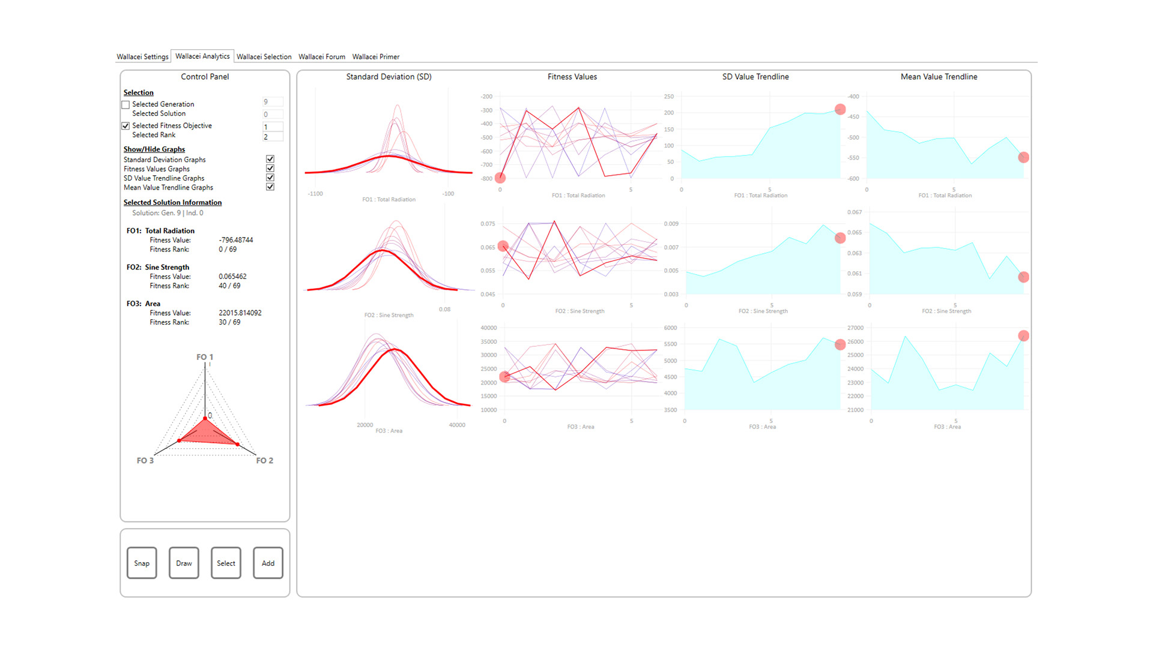
Task: Click the Selected Generation number field
Action: coord(273,102)
